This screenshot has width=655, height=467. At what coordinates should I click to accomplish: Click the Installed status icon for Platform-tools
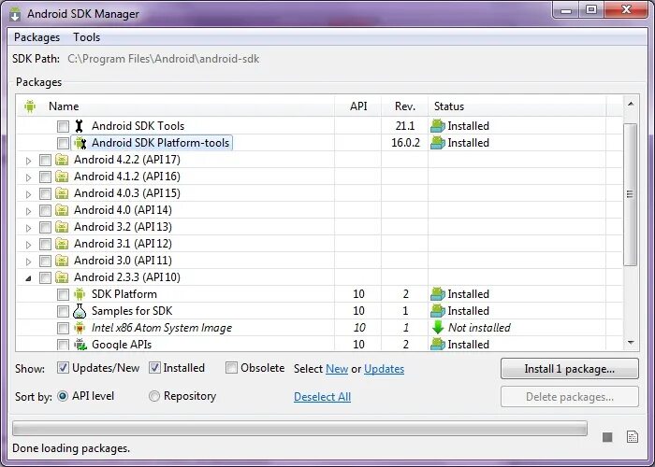point(437,143)
